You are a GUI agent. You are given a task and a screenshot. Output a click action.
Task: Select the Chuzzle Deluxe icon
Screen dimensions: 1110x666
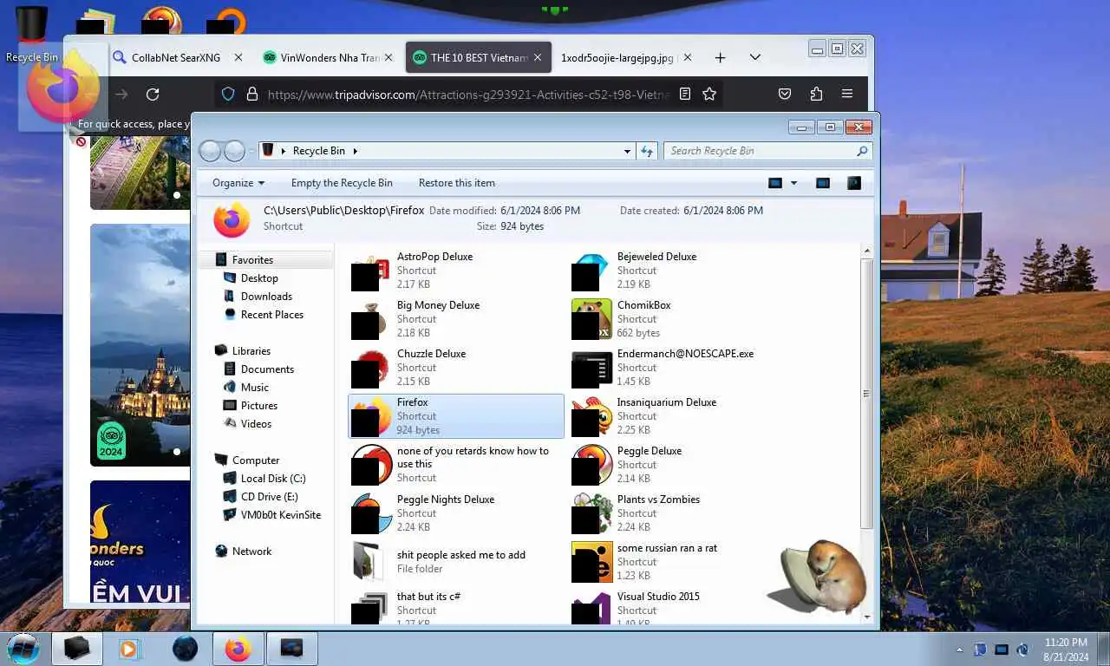370,369
